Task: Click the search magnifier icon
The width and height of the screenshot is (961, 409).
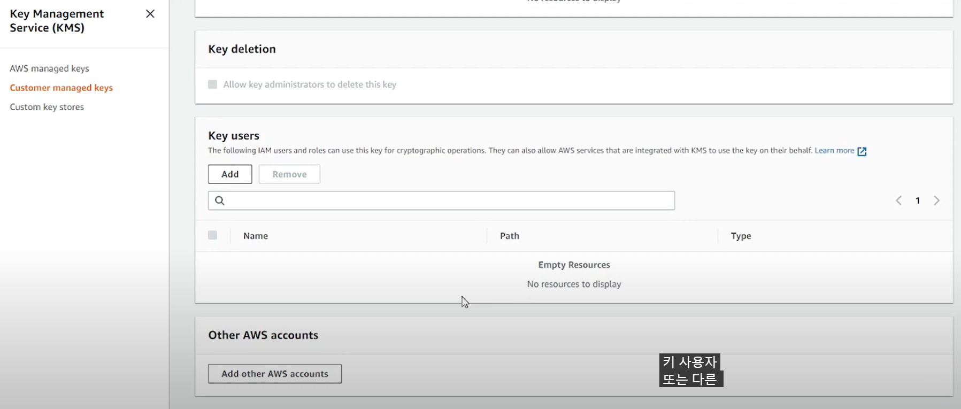Action: click(219, 200)
